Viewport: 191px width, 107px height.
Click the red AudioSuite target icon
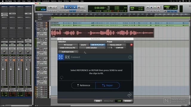(131, 45)
